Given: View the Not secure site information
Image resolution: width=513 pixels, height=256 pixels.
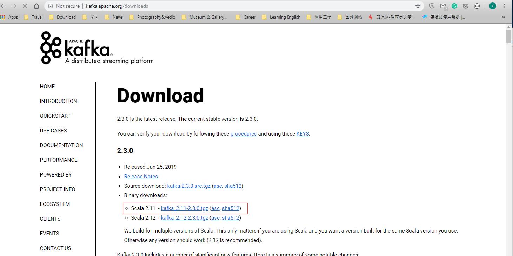Looking at the screenshot, I should [x=64, y=6].
